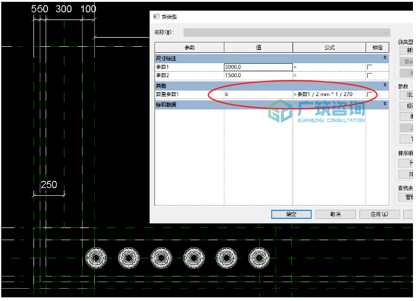The height and width of the screenshot is (301, 416).
Task: Select the 100 dimension text in drawing
Action: [88, 9]
